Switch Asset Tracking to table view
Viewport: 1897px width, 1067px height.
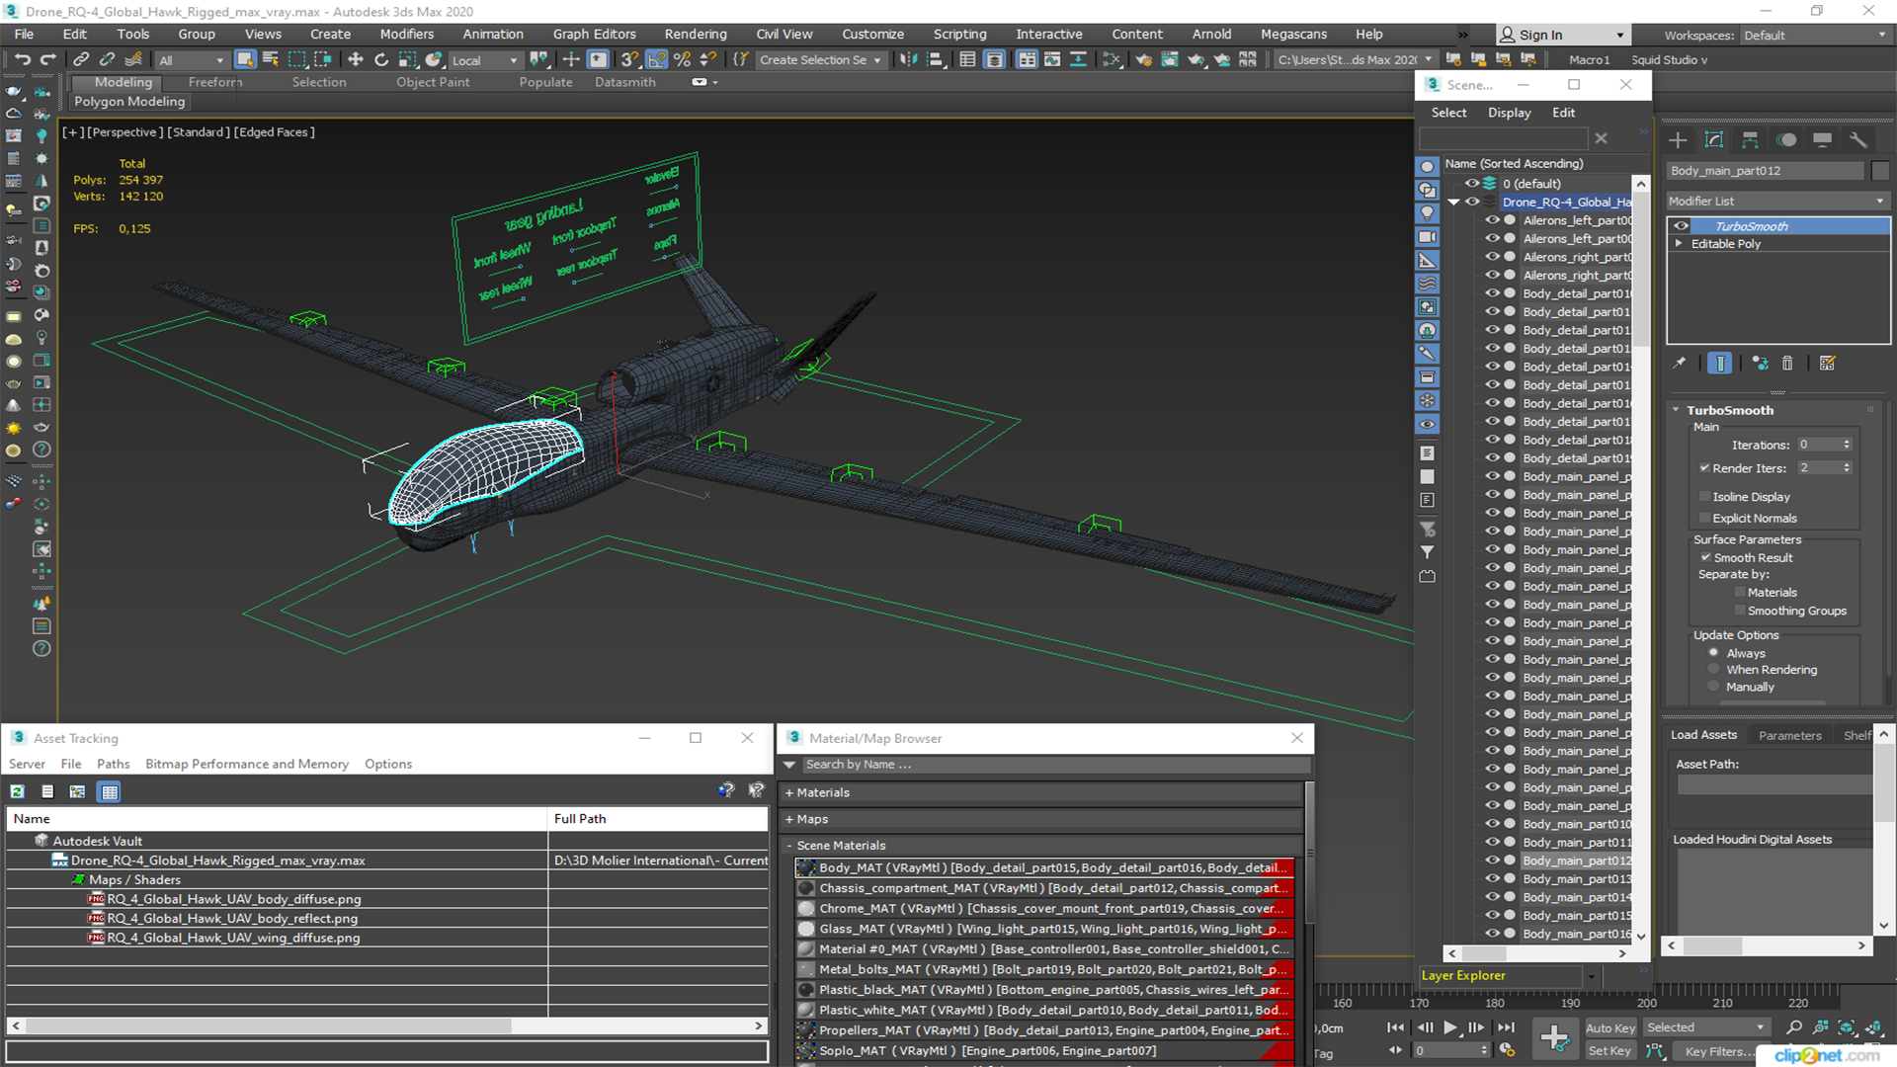(110, 791)
